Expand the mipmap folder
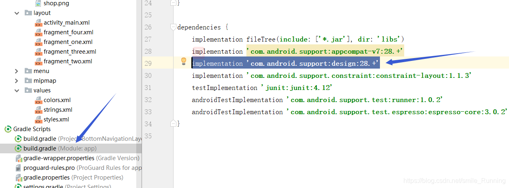 point(17,81)
